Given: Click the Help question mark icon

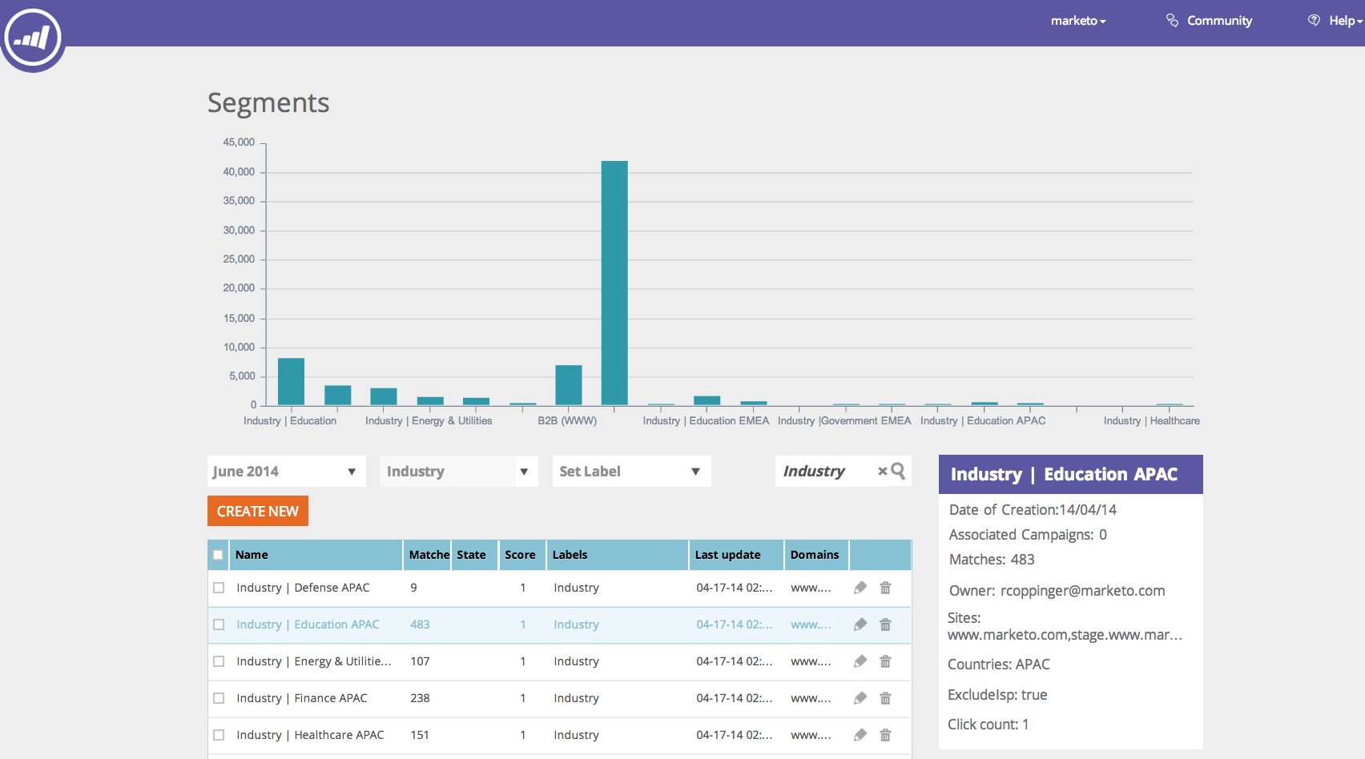Looking at the screenshot, I should pyautogui.click(x=1314, y=21).
